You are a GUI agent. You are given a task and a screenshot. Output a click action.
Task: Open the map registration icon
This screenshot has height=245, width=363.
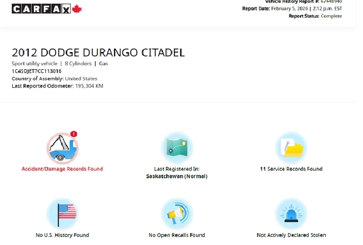176,147
